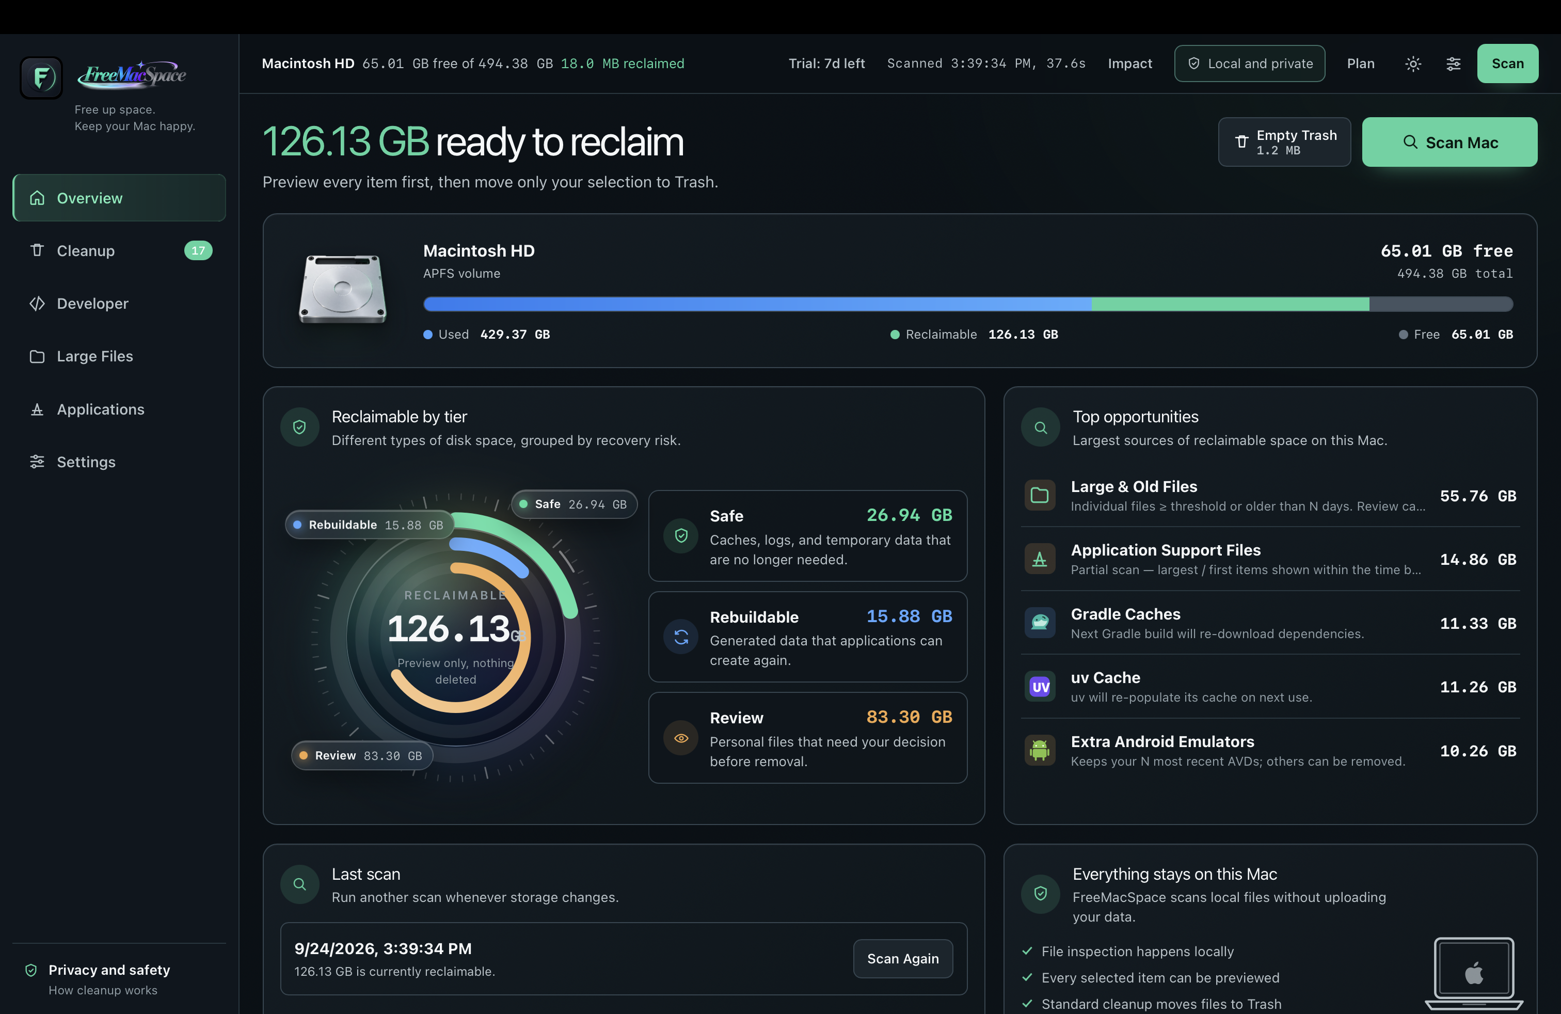Viewport: 1561px width, 1014px height.
Task: Click the Review 83.30 GB chart label
Action: [362, 755]
